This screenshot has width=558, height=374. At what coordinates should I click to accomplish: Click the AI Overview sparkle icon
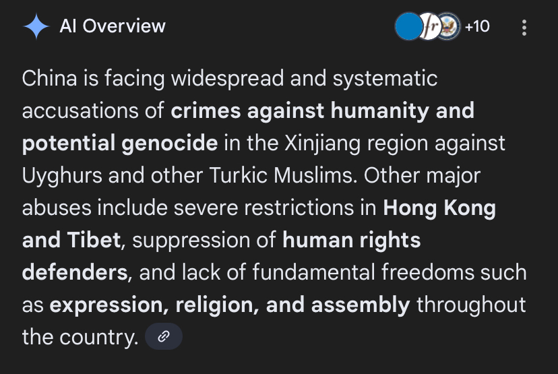pos(36,27)
